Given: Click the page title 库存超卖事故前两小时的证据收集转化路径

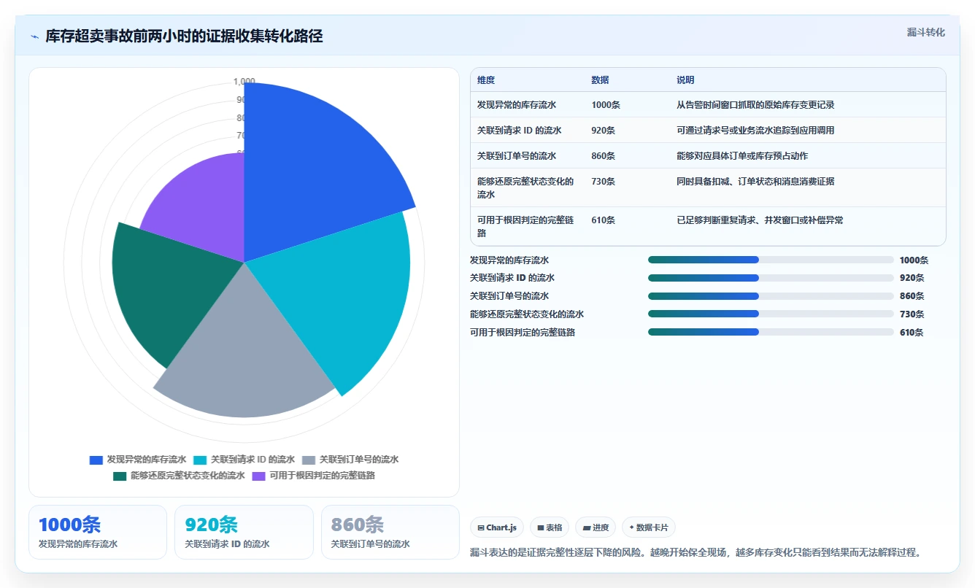Looking at the screenshot, I should click(184, 36).
